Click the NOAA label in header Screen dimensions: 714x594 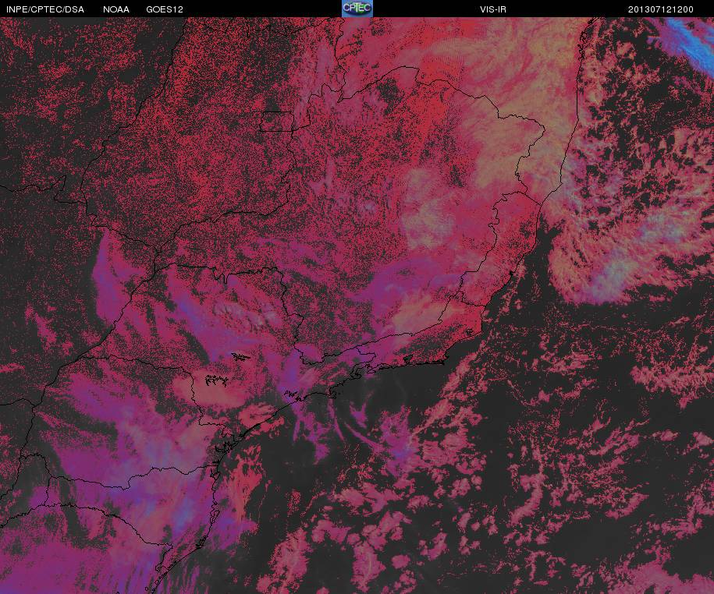[x=116, y=9]
